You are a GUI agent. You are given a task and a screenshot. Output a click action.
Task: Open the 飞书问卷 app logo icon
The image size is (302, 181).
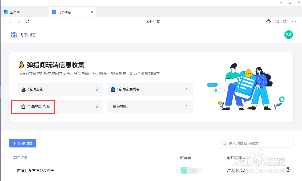(x=14, y=35)
